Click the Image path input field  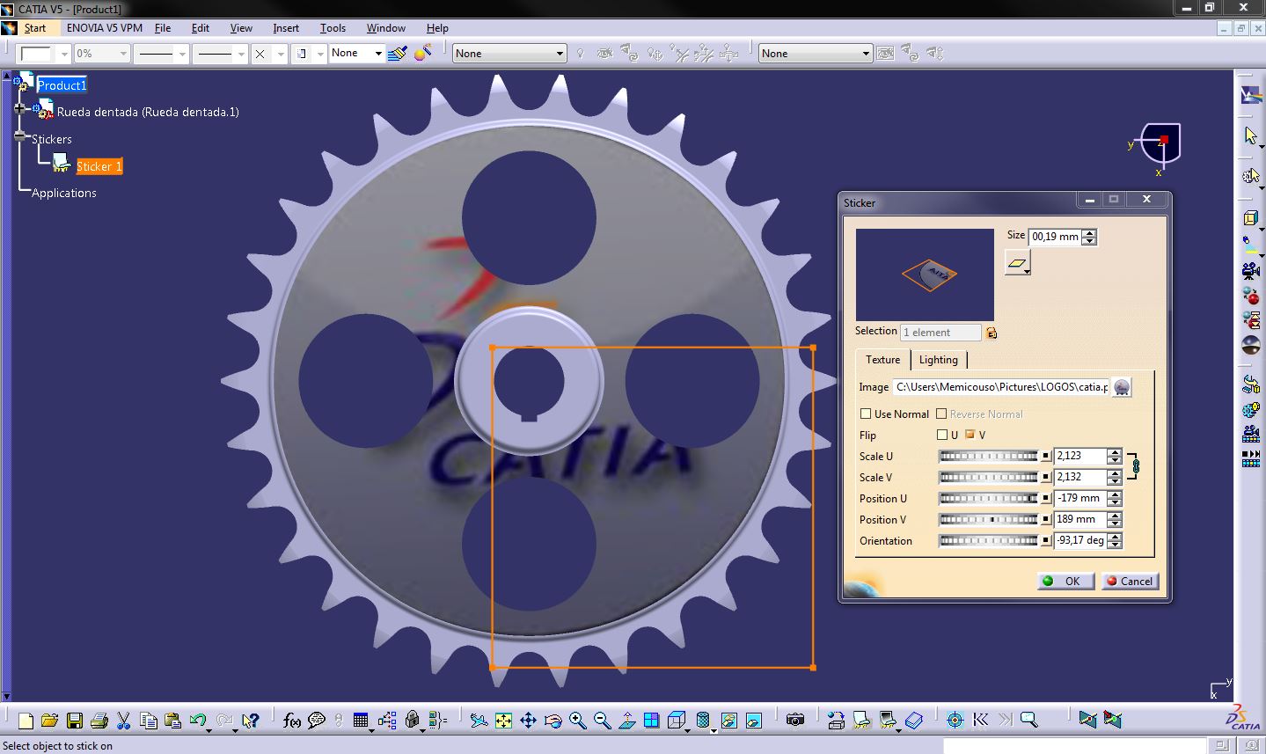click(1001, 387)
